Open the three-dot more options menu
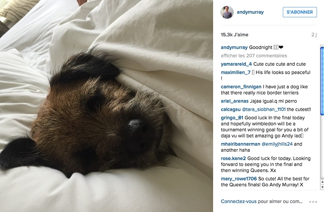 pyautogui.click(x=313, y=202)
